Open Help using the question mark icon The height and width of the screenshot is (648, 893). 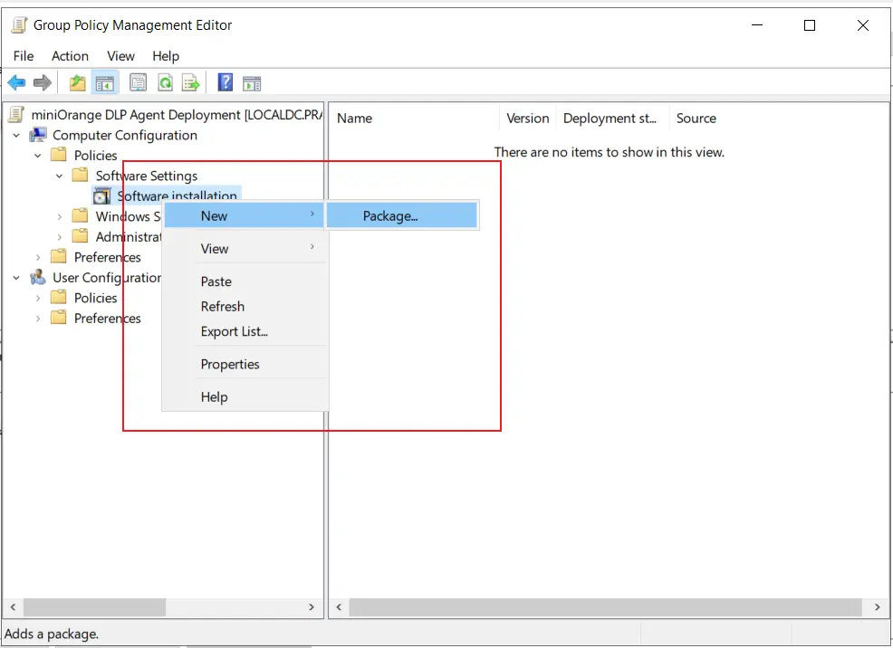[x=225, y=82]
